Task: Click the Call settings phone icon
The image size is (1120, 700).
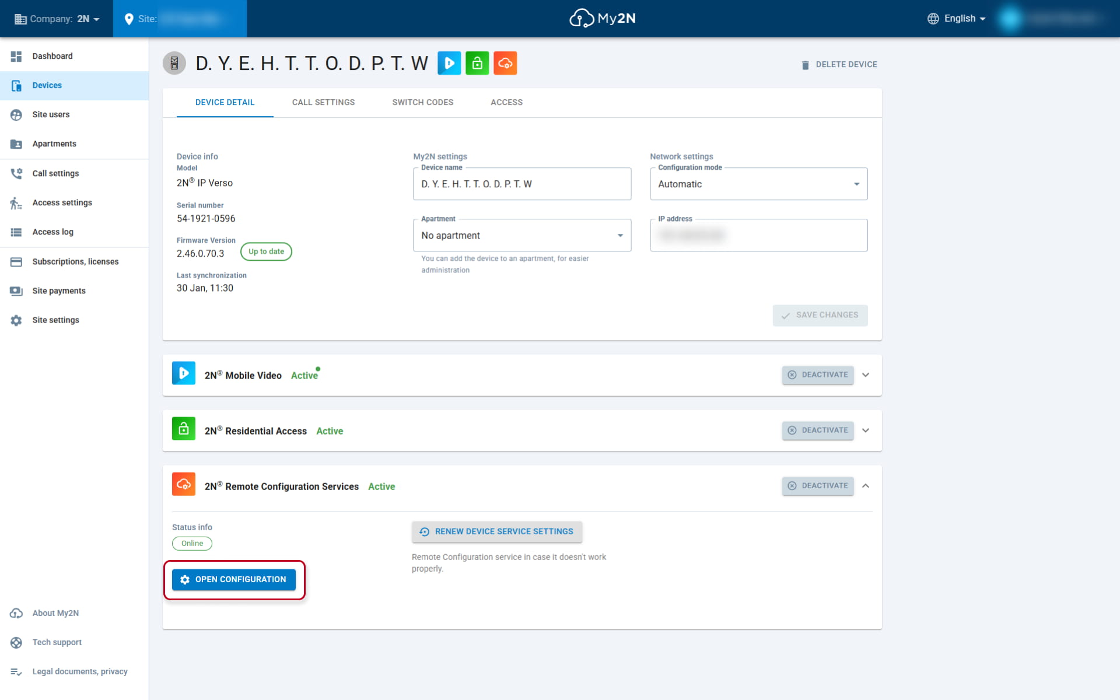Action: pyautogui.click(x=16, y=173)
